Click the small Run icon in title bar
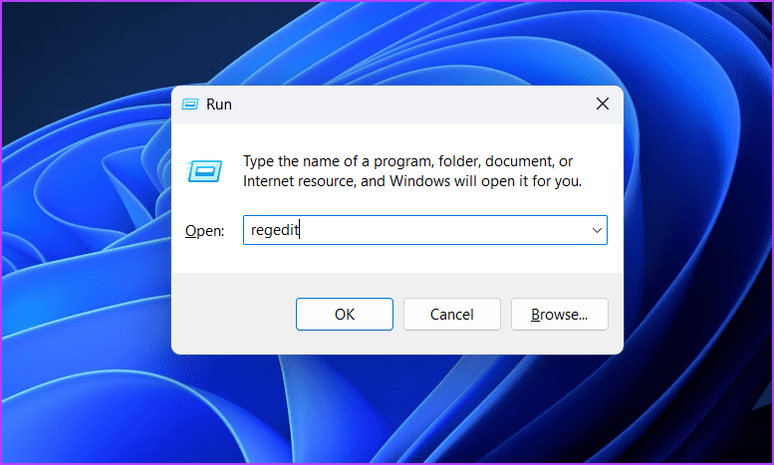This screenshot has height=465, width=774. (190, 105)
